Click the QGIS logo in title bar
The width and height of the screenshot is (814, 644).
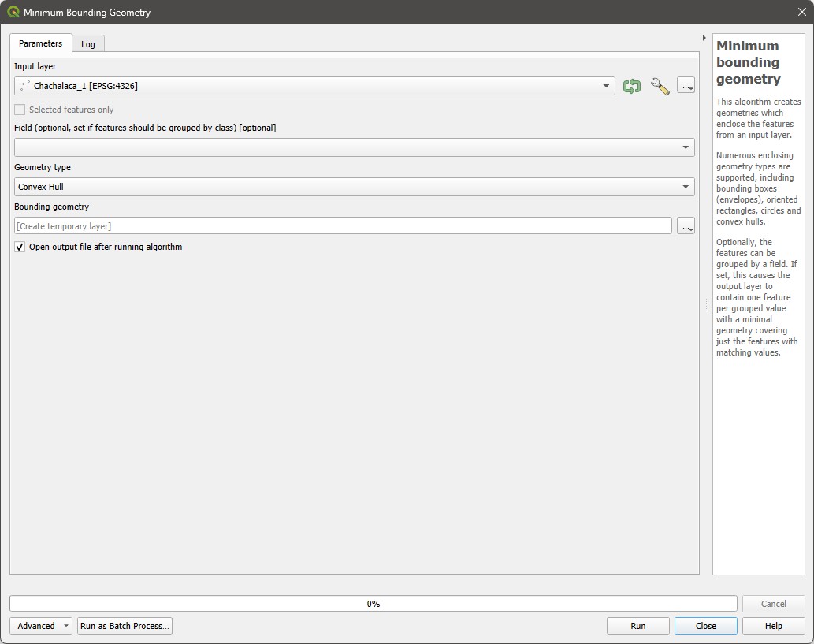pos(13,12)
